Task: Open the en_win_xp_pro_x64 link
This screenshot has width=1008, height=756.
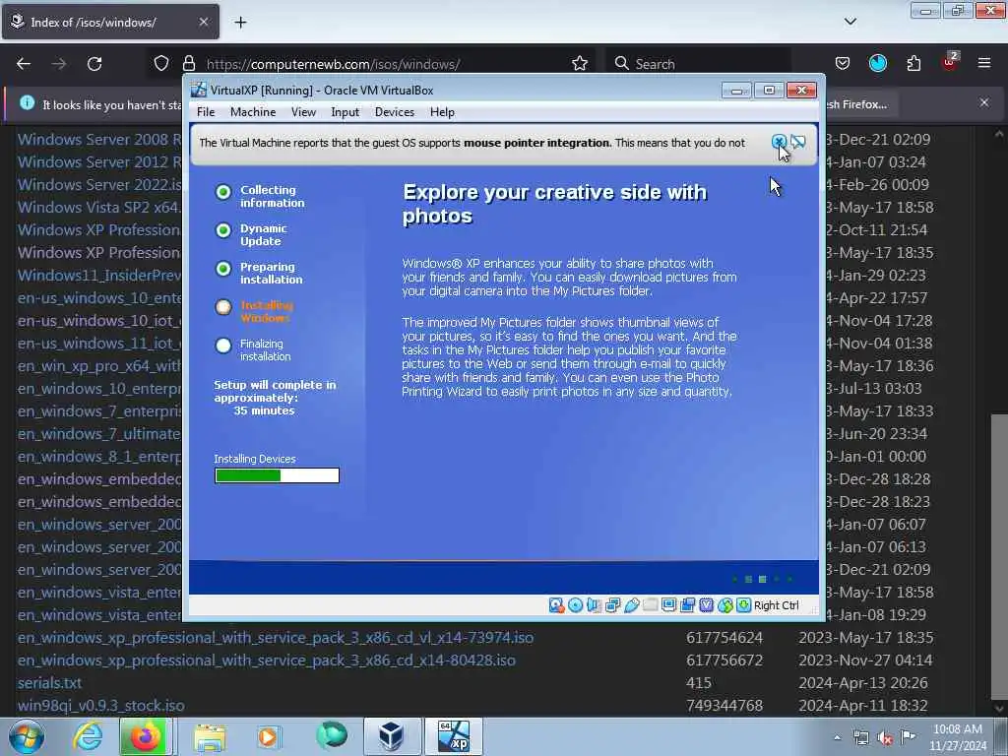Action: (x=99, y=366)
